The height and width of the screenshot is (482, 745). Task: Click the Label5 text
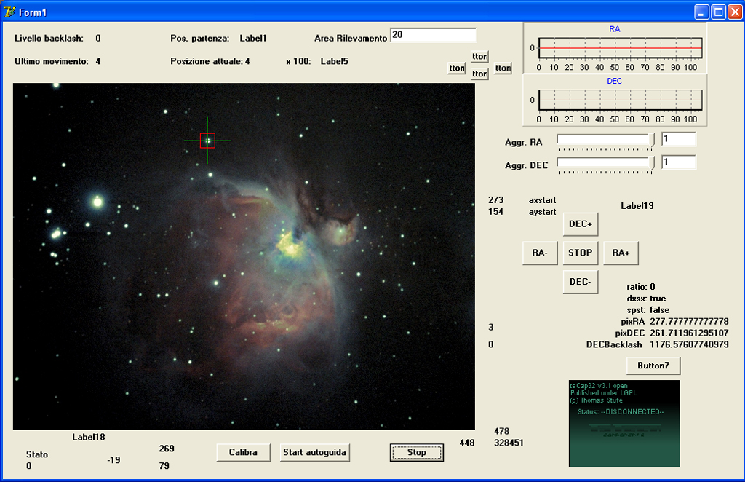click(x=334, y=61)
